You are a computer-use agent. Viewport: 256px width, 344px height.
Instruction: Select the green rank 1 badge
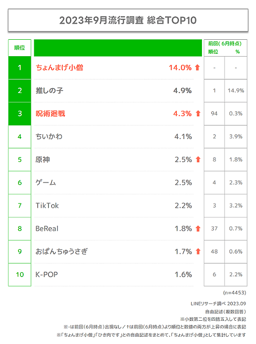tap(20, 67)
